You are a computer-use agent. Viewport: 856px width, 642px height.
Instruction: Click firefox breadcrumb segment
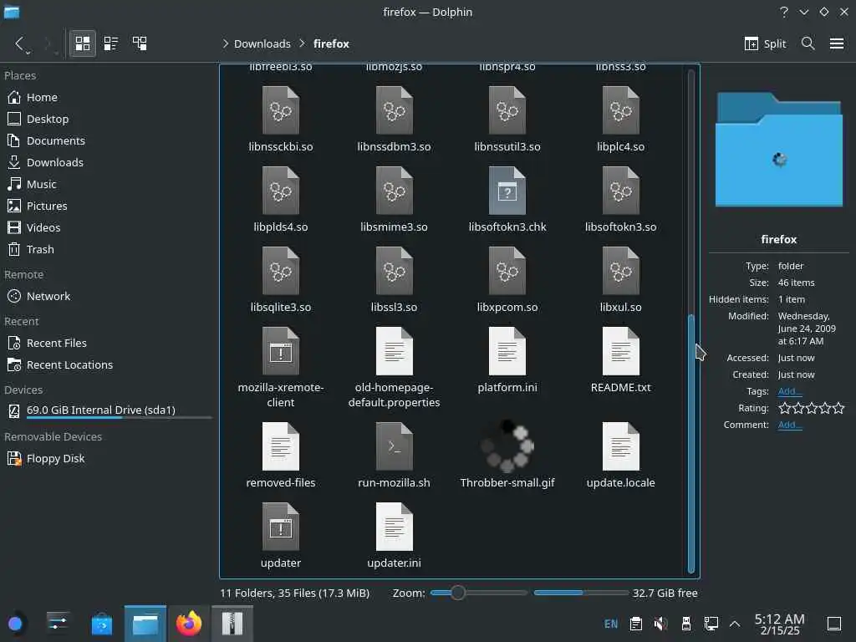pos(331,43)
